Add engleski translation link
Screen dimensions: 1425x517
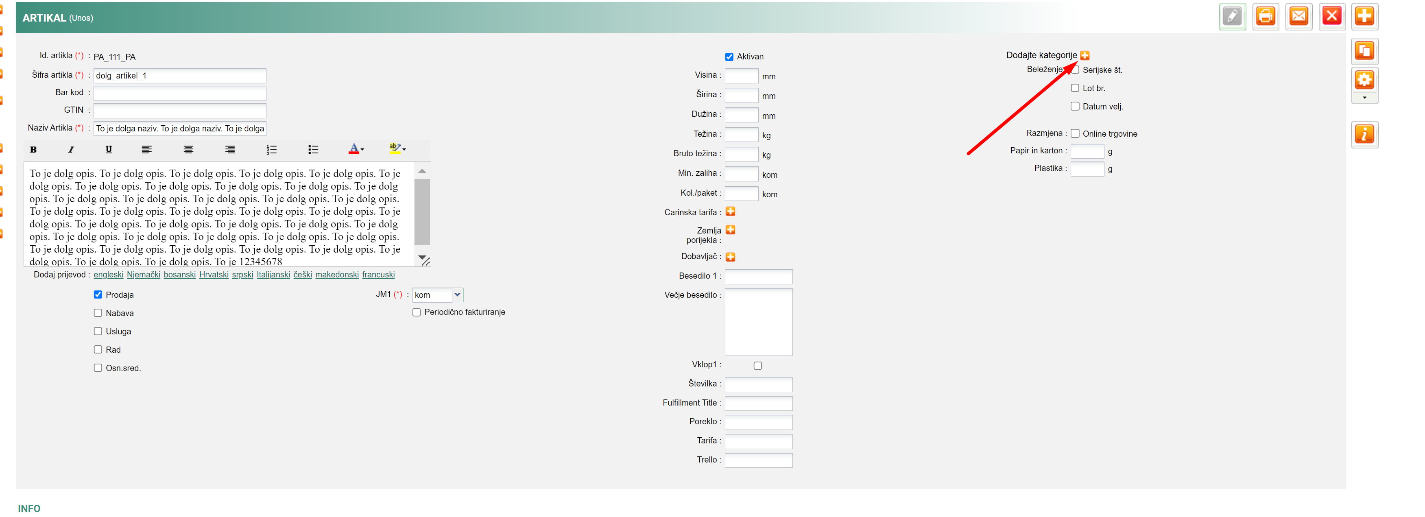click(x=109, y=275)
